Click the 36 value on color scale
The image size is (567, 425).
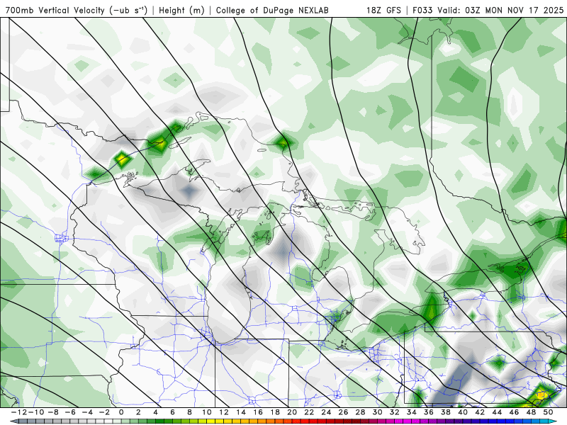tap(429, 412)
